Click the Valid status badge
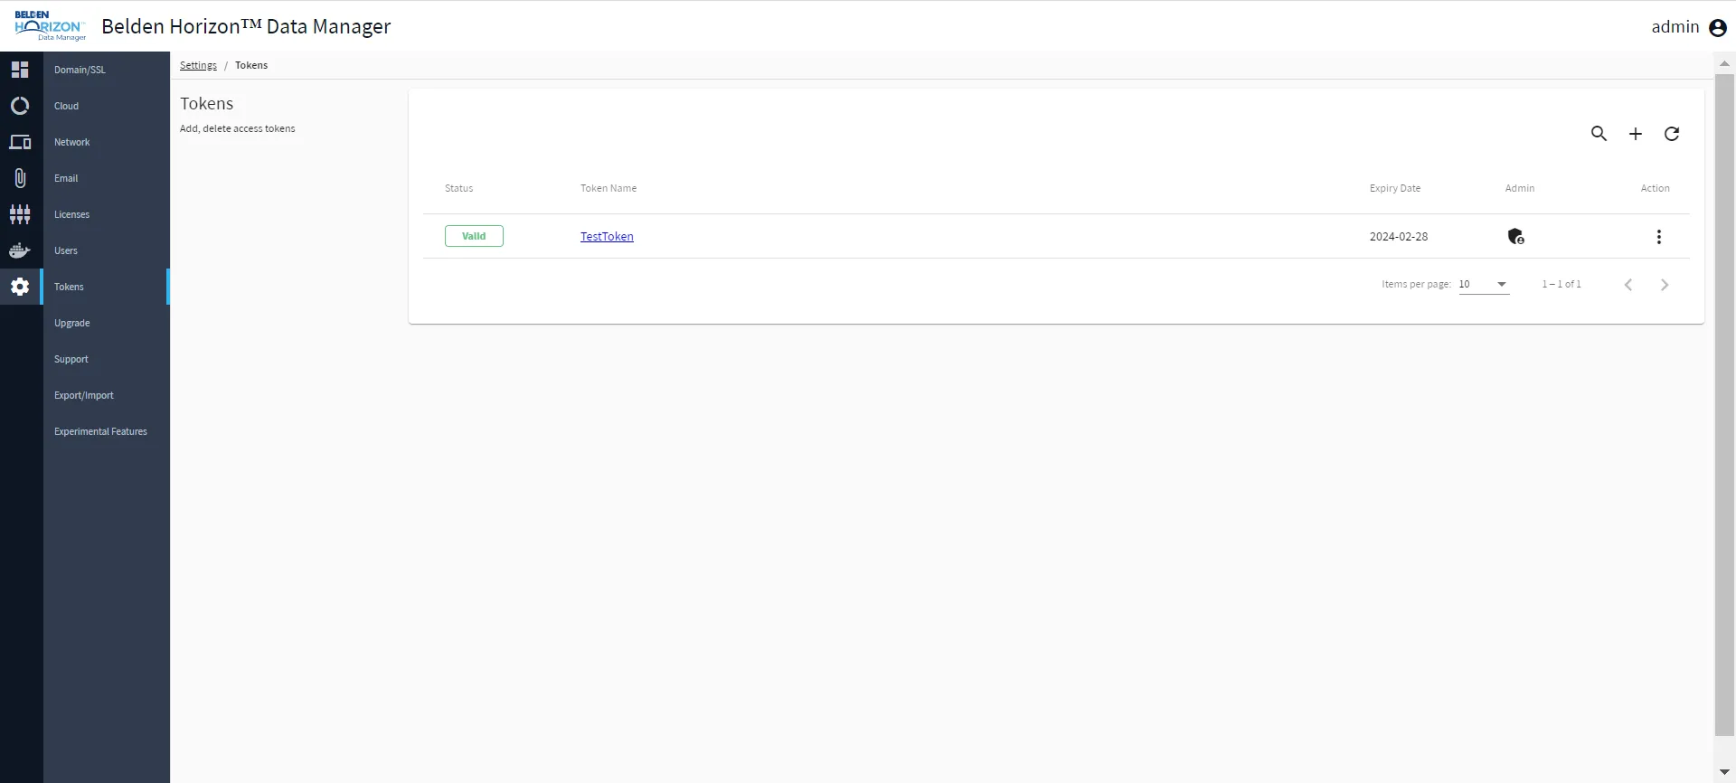This screenshot has height=783, width=1736. tap(474, 236)
